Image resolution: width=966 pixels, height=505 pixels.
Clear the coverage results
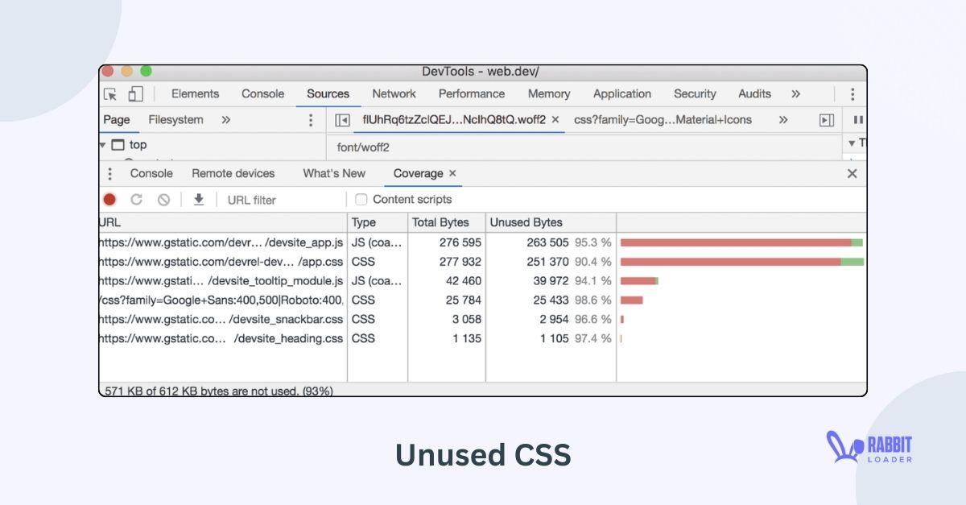(163, 199)
